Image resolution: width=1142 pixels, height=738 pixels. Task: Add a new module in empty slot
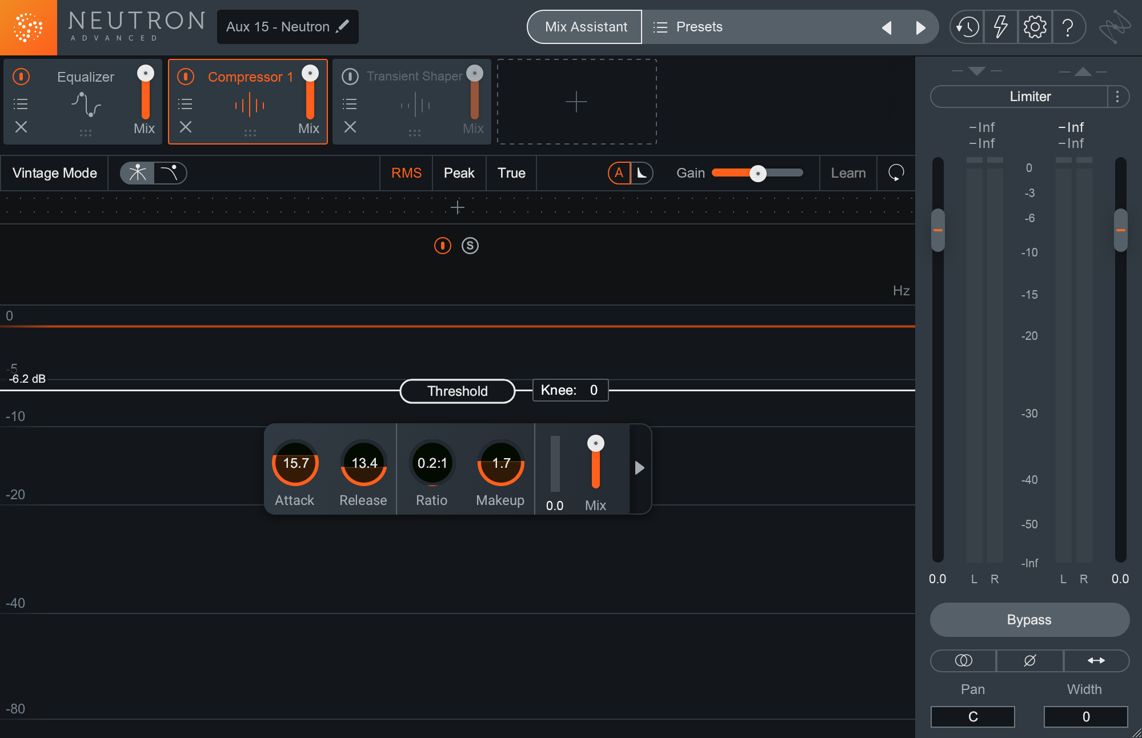pos(576,102)
